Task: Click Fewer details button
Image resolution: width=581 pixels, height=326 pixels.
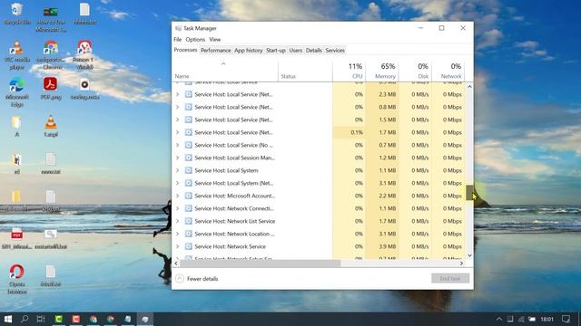Action: pyautogui.click(x=197, y=279)
